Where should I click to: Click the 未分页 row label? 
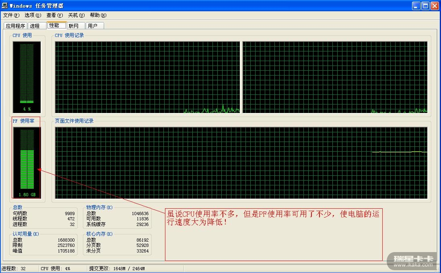[x=93, y=251]
